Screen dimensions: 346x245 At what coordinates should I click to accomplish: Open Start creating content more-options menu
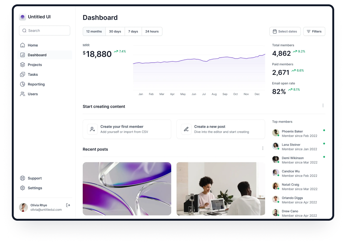coord(323,106)
